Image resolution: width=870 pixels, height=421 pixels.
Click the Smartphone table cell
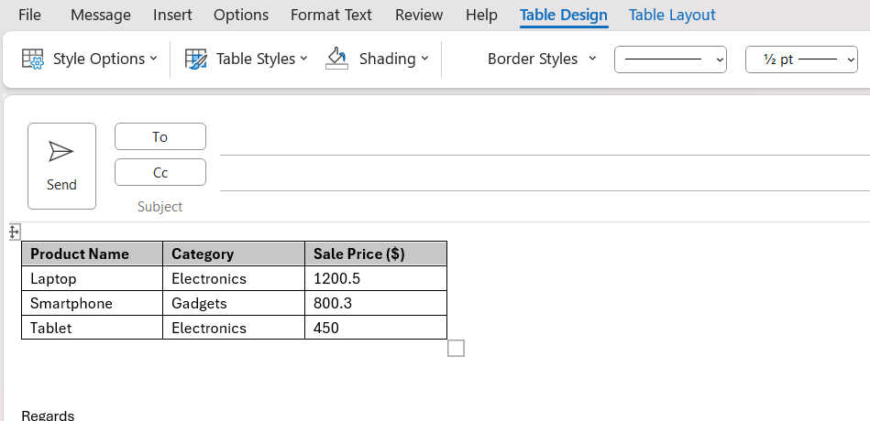(x=92, y=303)
